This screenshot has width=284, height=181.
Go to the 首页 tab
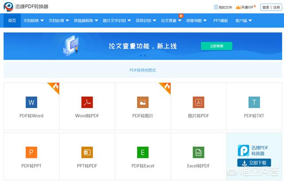click(12, 20)
